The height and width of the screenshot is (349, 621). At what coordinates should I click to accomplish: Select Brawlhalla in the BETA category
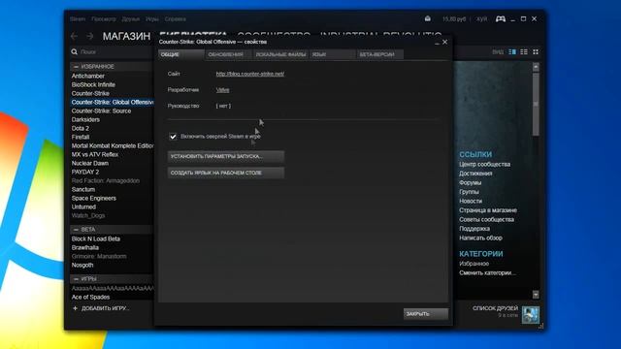(84, 247)
